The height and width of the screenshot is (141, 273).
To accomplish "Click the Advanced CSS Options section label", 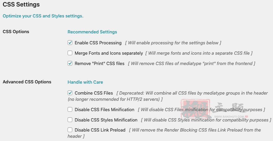I will pos(27,82).
